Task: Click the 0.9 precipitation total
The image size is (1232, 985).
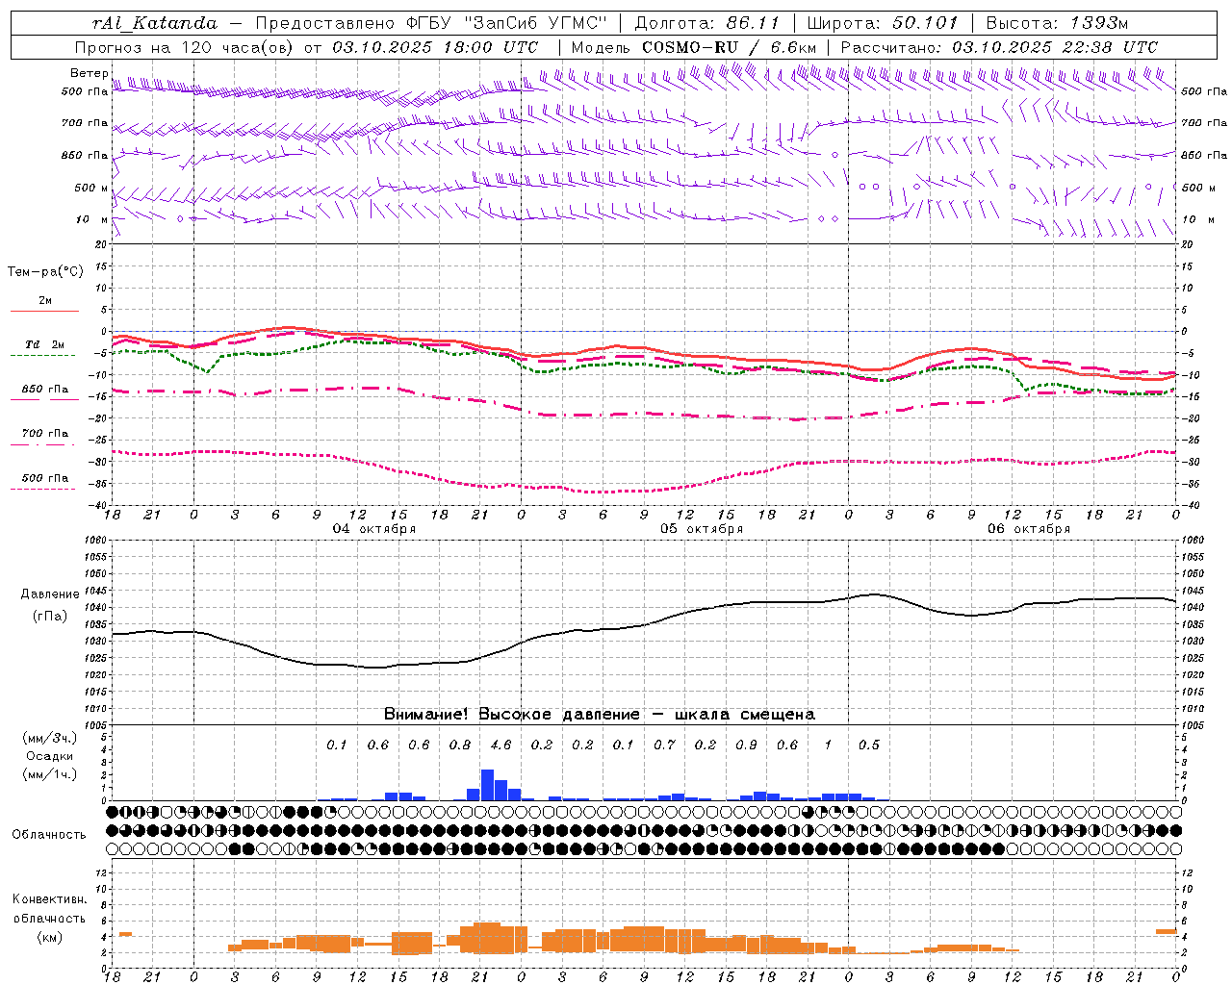Action: tap(746, 745)
